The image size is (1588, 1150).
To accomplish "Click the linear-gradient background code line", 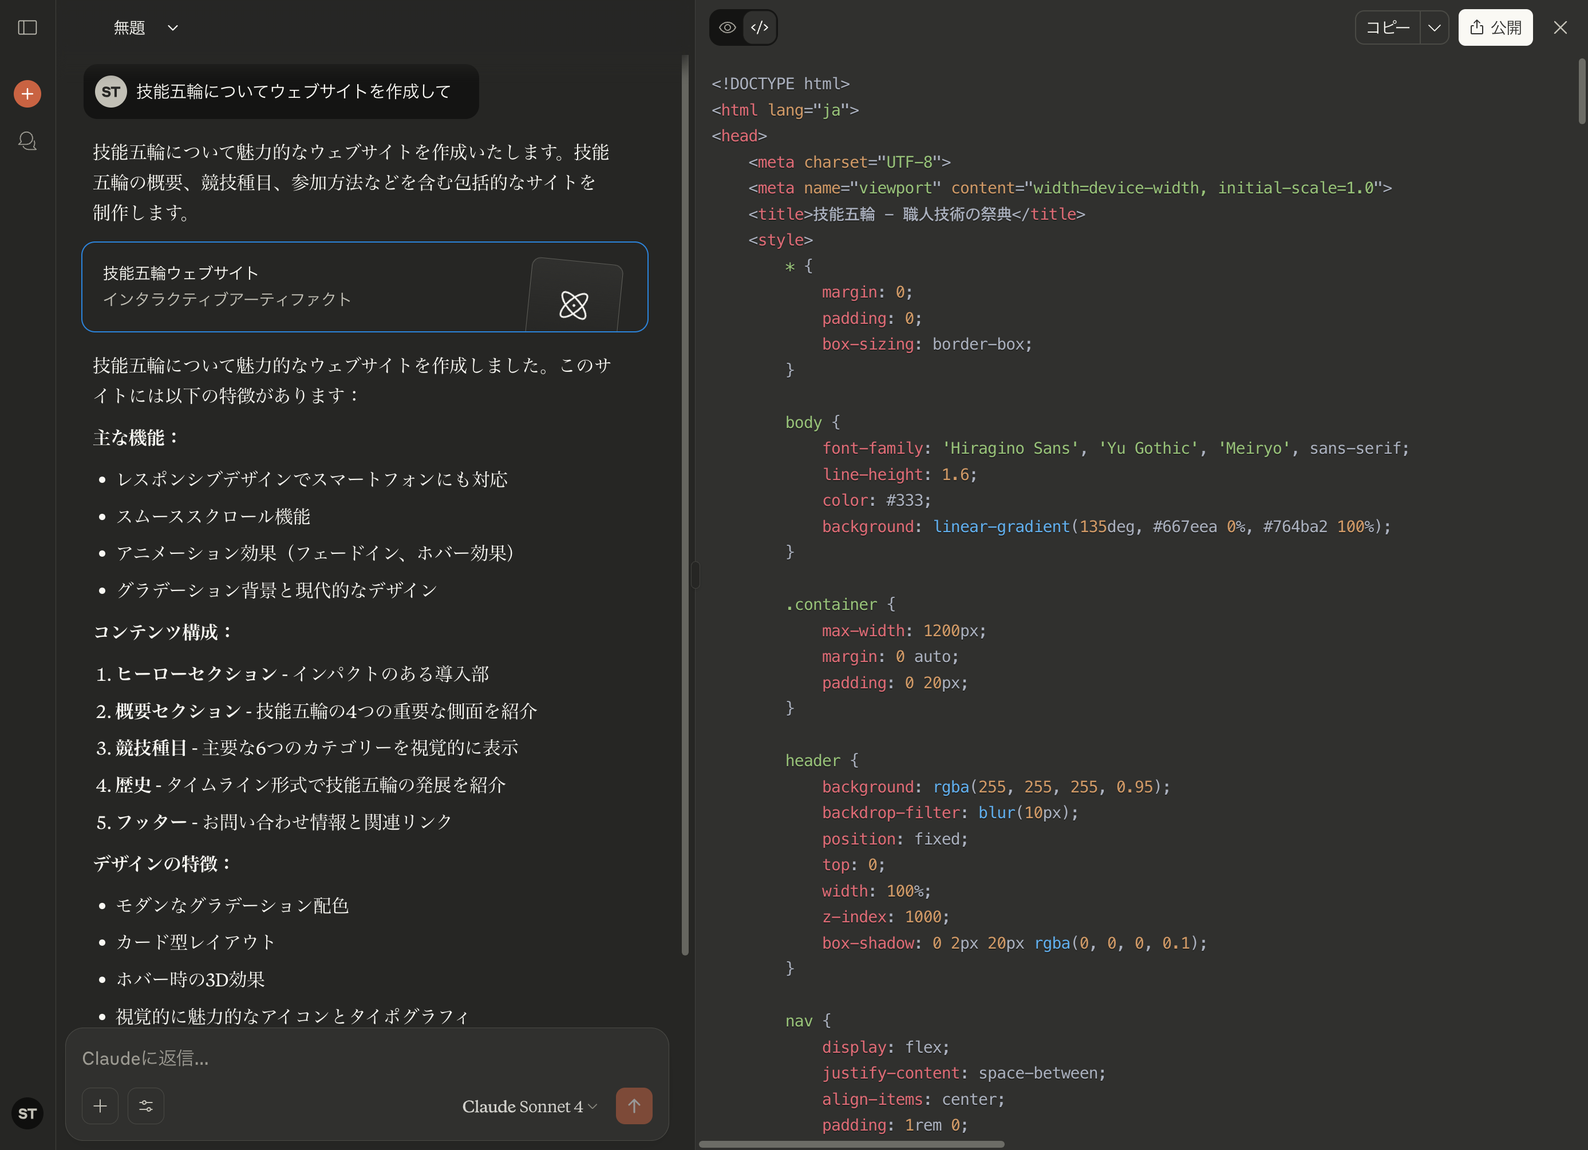I will point(1107,526).
